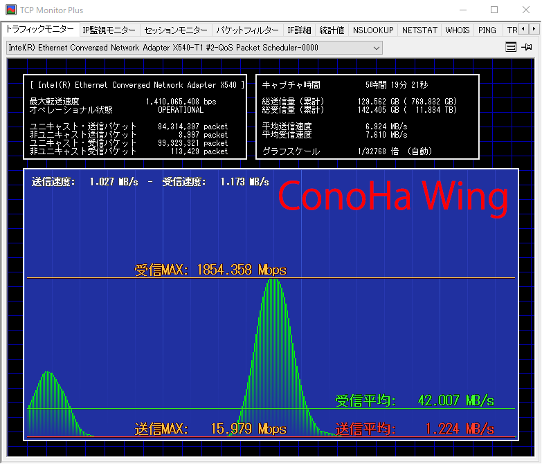The image size is (542, 464).
Task: Click the partially visible TR tab
Action: tap(511, 30)
